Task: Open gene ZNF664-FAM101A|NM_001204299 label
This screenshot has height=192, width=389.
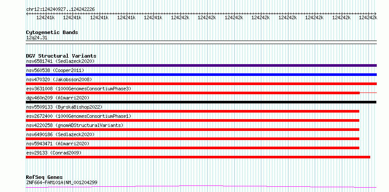Action: (x=62, y=183)
